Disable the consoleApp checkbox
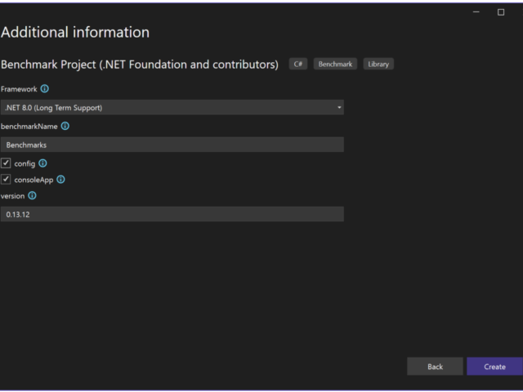 (7, 180)
